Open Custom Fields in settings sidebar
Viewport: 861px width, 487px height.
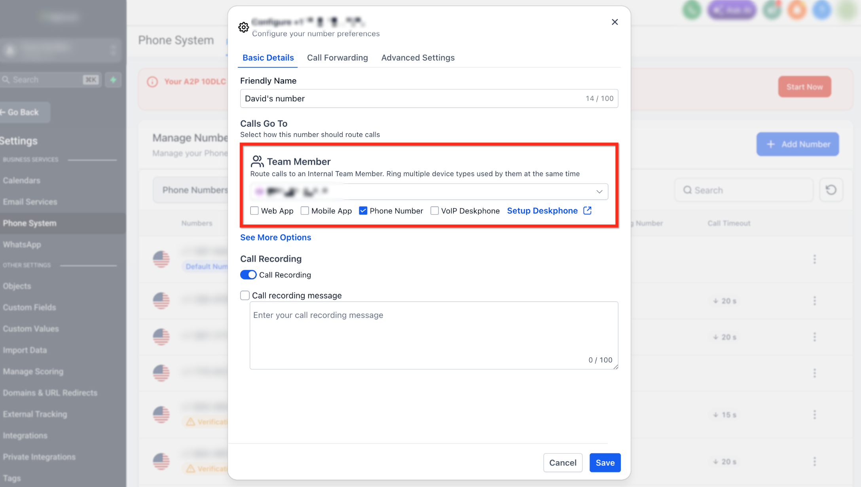(x=30, y=307)
